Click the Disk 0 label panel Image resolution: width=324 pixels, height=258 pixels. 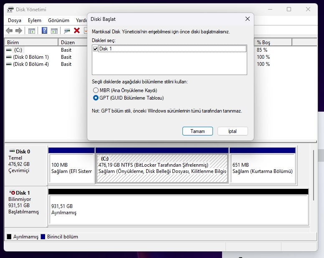pyautogui.click(x=26, y=165)
